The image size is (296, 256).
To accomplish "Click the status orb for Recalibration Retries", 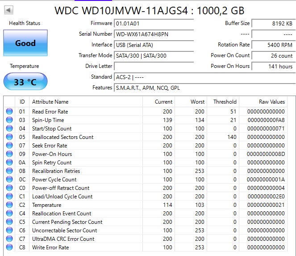I will (x=9, y=171).
